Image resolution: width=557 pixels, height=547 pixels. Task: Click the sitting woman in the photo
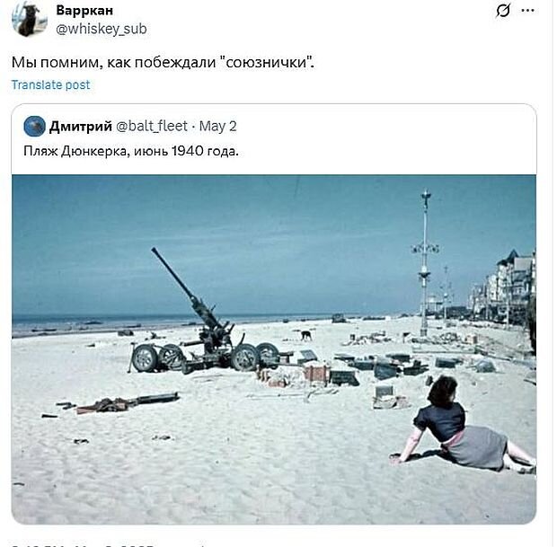point(462,425)
